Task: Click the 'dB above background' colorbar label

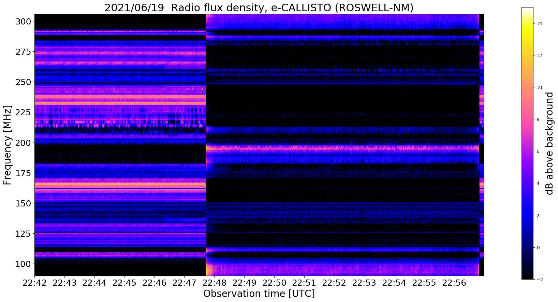Action: click(549, 143)
